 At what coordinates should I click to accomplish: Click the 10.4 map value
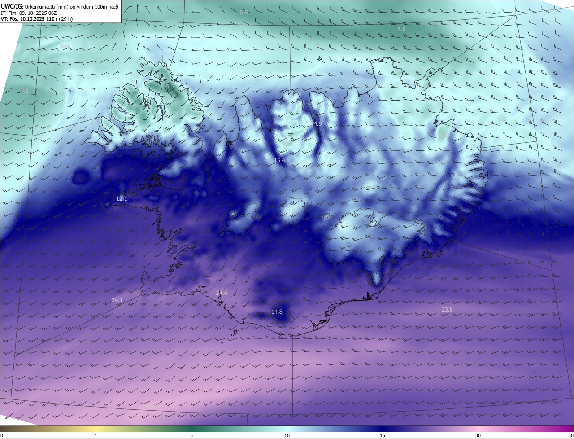point(64,46)
